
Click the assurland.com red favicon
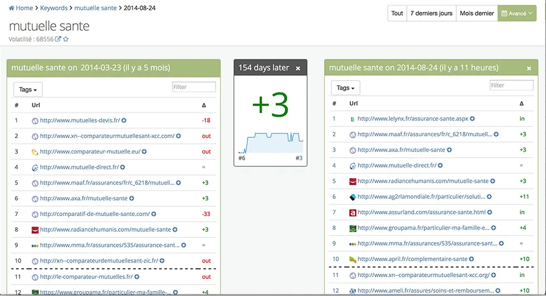pyautogui.click(x=352, y=212)
